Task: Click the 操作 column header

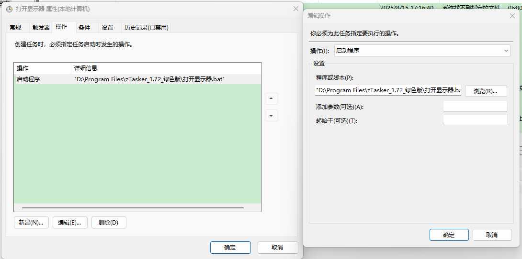Action: coord(43,68)
